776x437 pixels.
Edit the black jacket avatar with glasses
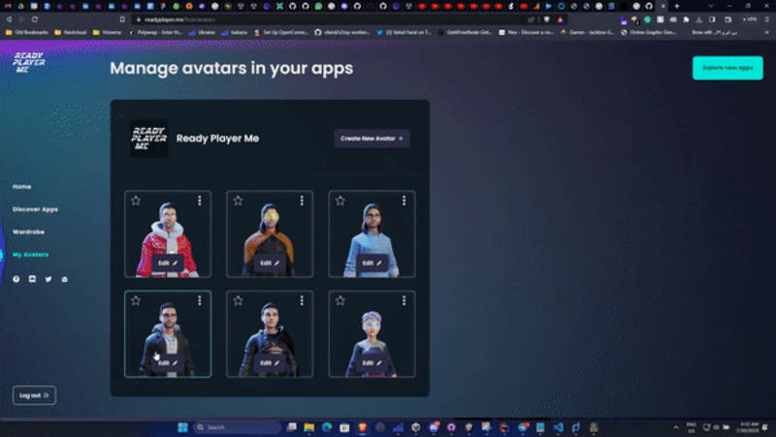point(168,362)
